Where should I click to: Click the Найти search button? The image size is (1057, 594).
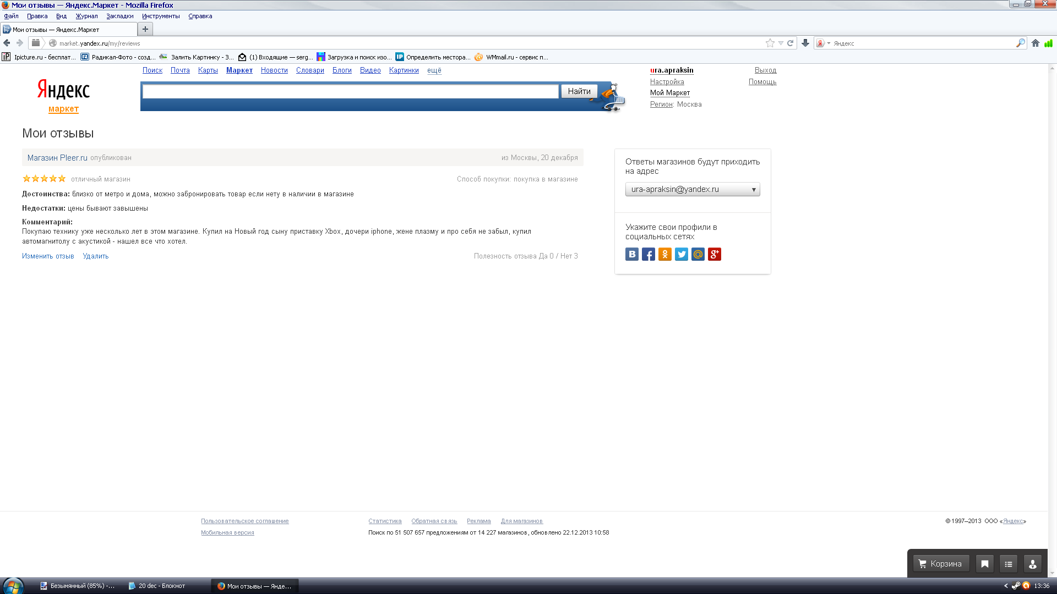[579, 91]
